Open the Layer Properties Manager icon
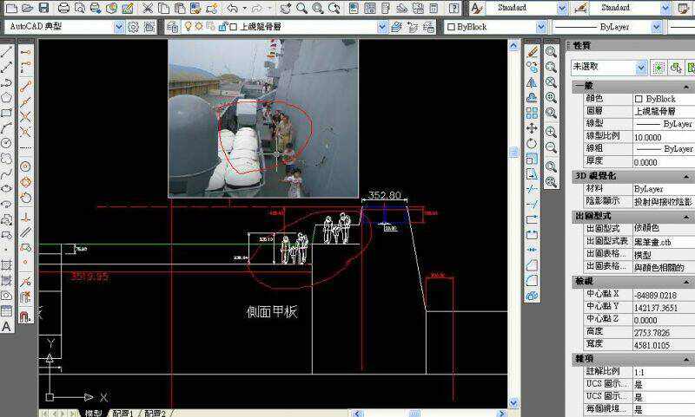 (x=172, y=27)
